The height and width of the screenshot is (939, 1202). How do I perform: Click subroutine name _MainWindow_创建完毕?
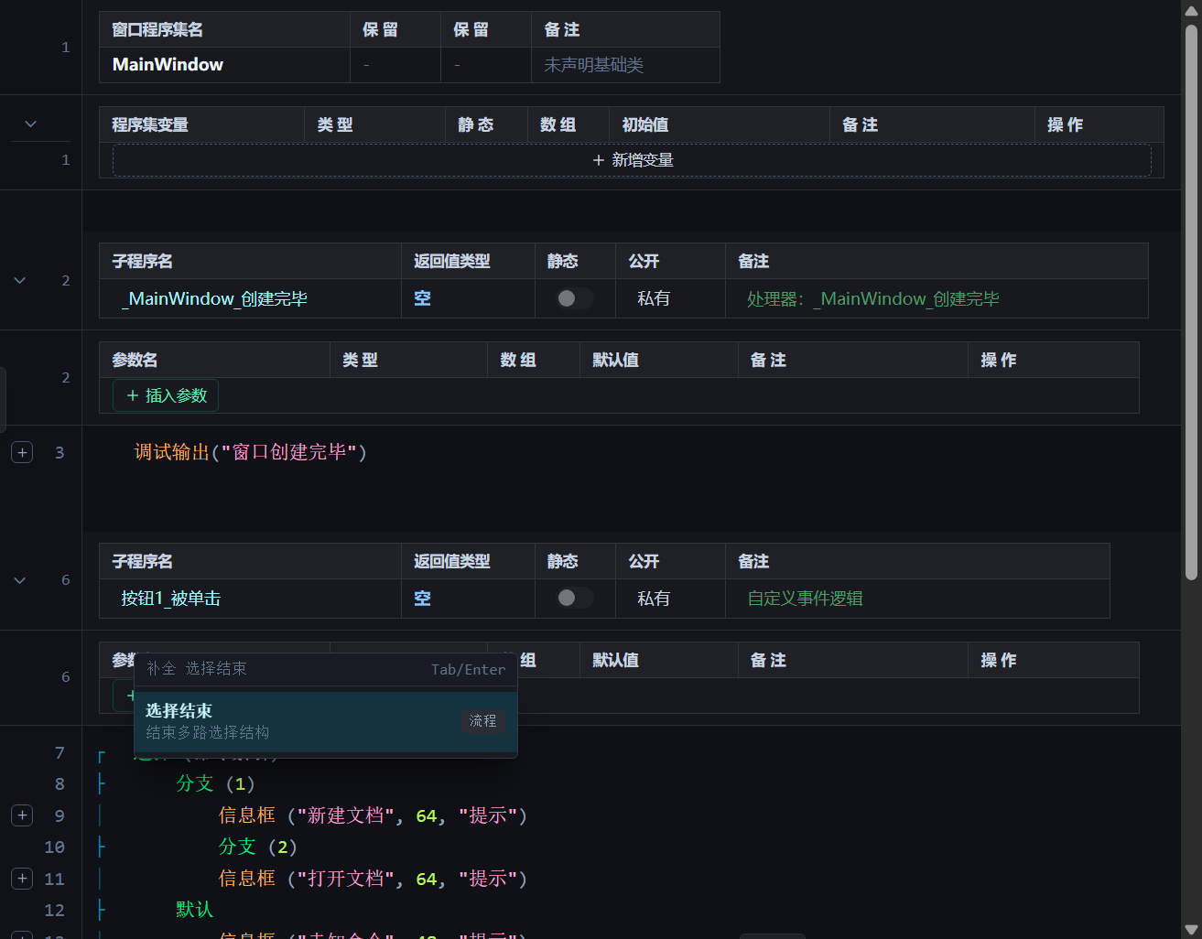[x=214, y=298]
